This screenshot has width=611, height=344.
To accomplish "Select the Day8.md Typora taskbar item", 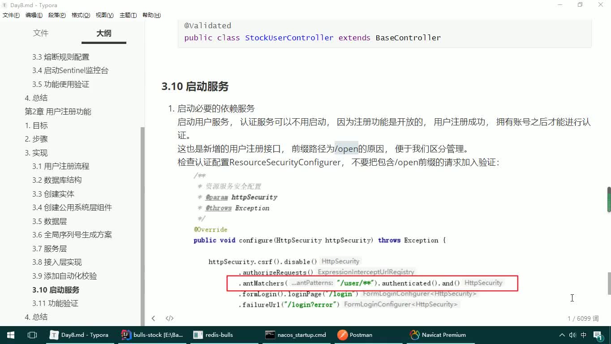I will (79, 335).
